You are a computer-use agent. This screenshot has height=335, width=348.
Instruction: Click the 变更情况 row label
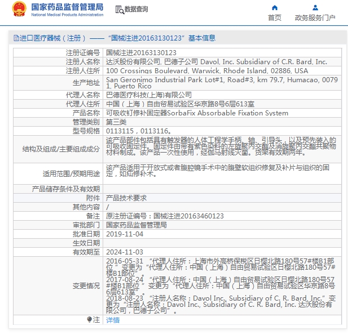coord(86,286)
